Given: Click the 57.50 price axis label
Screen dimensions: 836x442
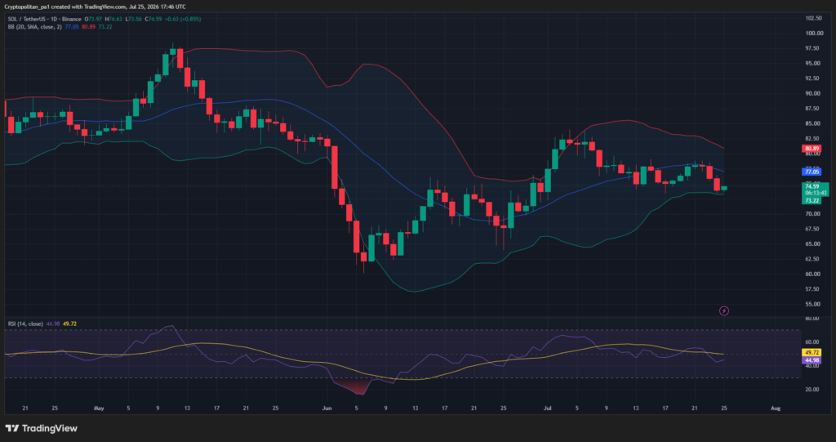Looking at the screenshot, I should [812, 288].
